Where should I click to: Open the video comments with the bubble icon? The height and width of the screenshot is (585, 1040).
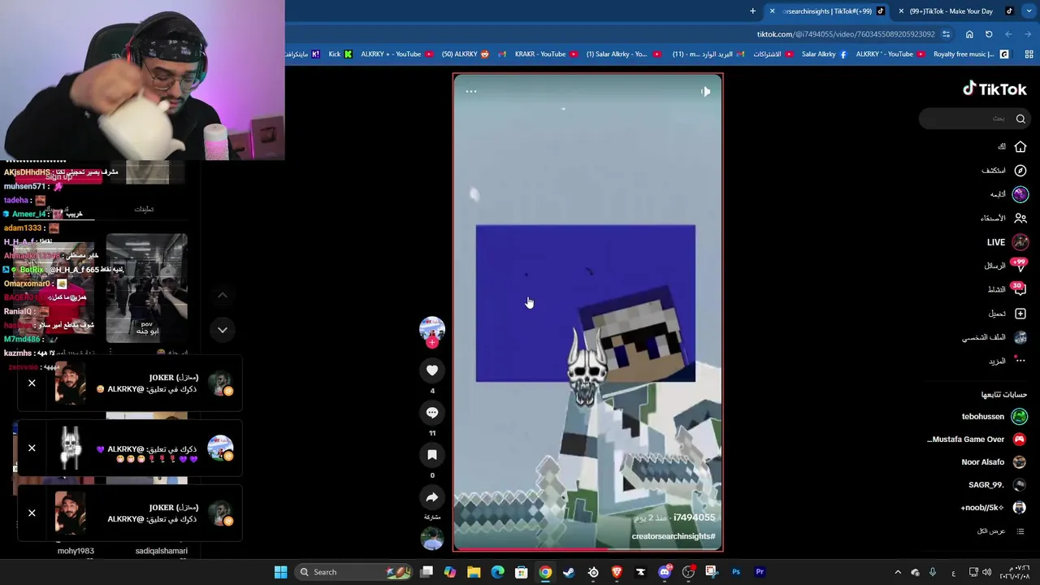[432, 413]
